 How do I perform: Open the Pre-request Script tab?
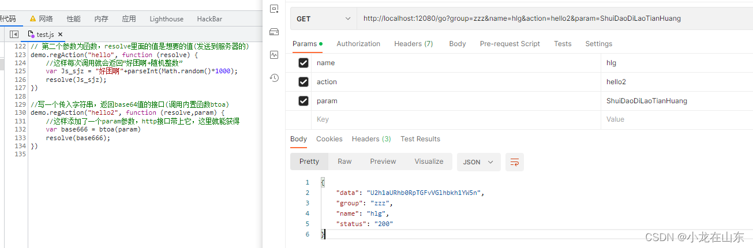pyautogui.click(x=510, y=44)
